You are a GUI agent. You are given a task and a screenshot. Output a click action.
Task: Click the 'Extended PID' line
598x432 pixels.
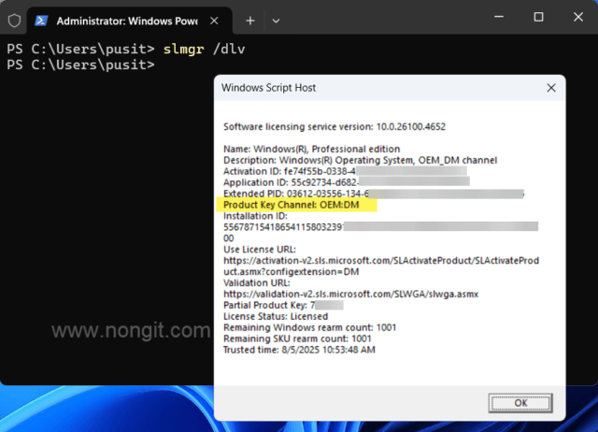[x=374, y=194]
